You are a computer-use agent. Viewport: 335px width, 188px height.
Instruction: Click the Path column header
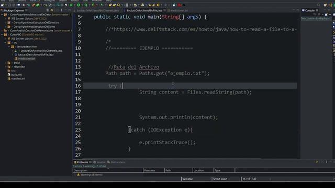tap(178, 170)
